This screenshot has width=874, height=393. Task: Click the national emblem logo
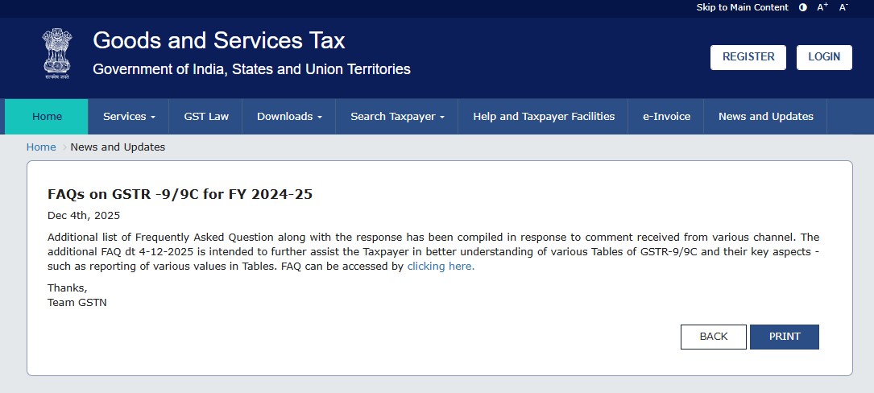(57, 53)
